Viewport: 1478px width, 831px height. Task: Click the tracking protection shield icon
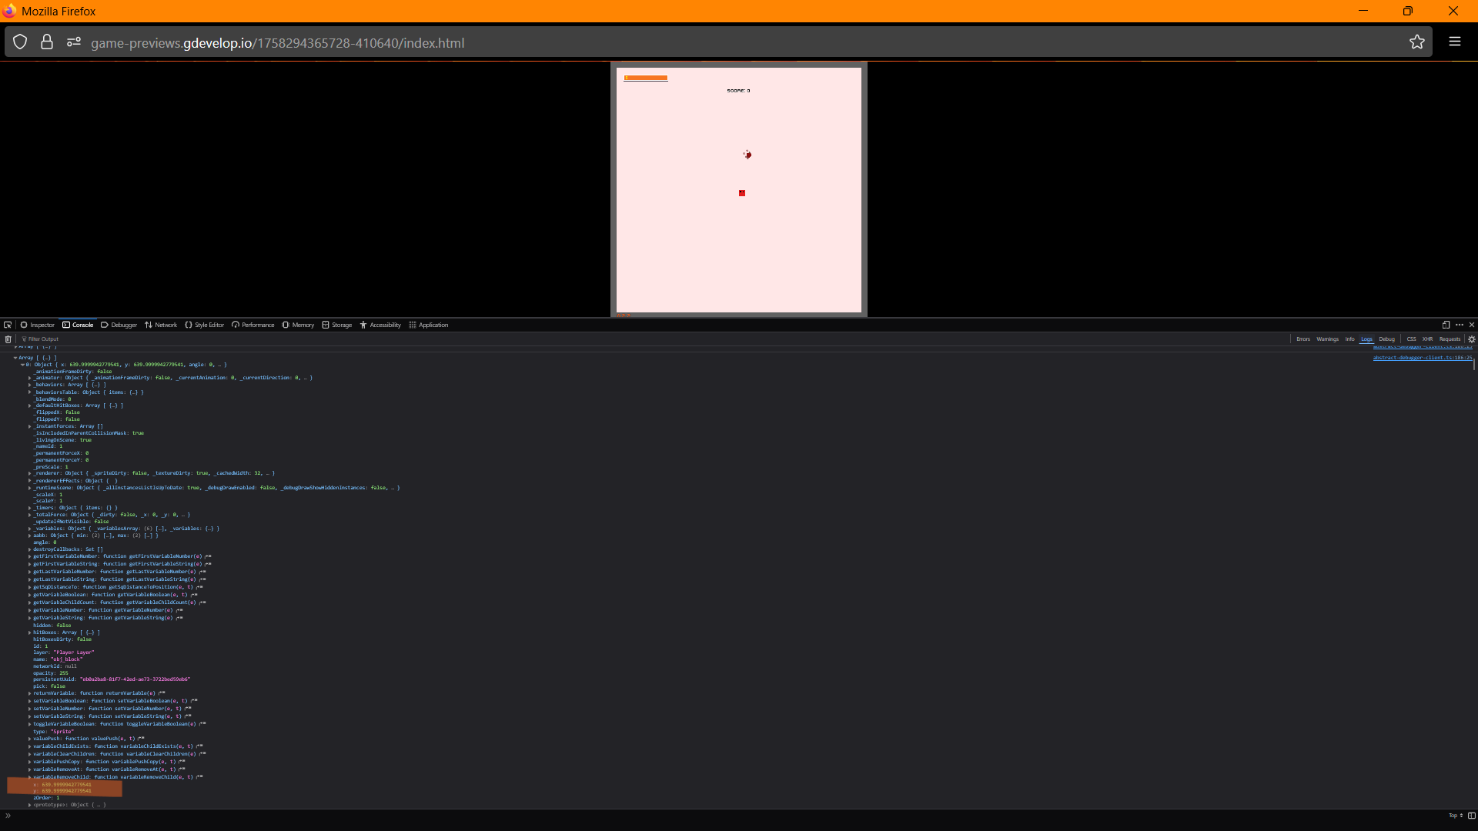[20, 42]
